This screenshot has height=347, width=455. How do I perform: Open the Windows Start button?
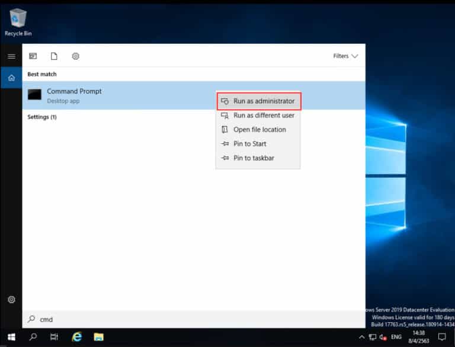tap(11, 337)
